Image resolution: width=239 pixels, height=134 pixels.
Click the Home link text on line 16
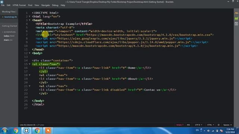(132, 68)
